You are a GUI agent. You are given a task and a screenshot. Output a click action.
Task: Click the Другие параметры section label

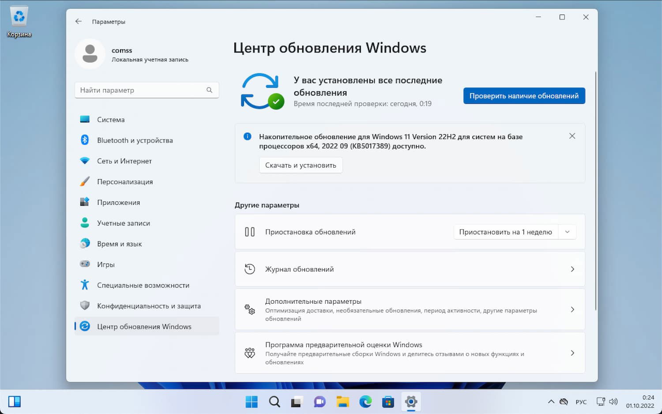click(x=267, y=205)
